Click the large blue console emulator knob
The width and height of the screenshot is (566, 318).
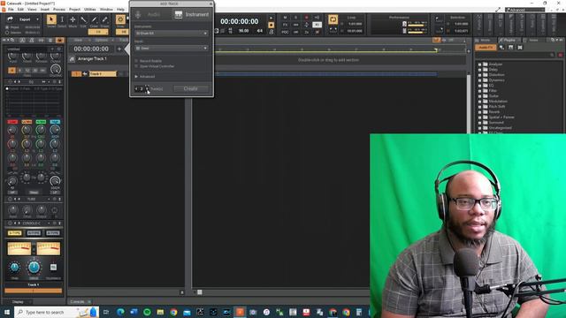pyautogui.click(x=34, y=267)
